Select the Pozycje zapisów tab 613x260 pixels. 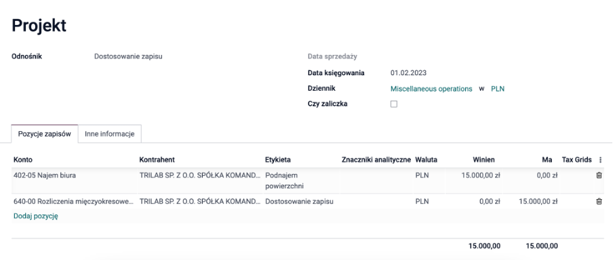click(45, 133)
